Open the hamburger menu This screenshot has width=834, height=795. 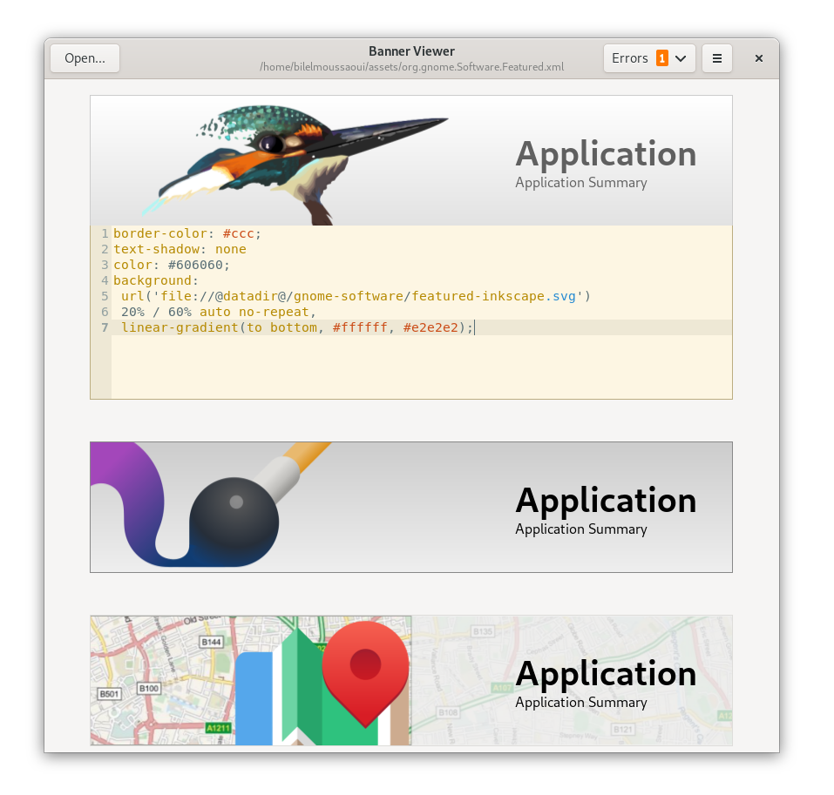[717, 58]
